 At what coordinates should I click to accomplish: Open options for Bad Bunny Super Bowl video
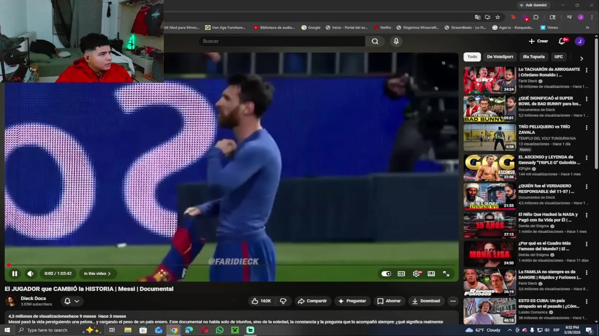(x=586, y=99)
